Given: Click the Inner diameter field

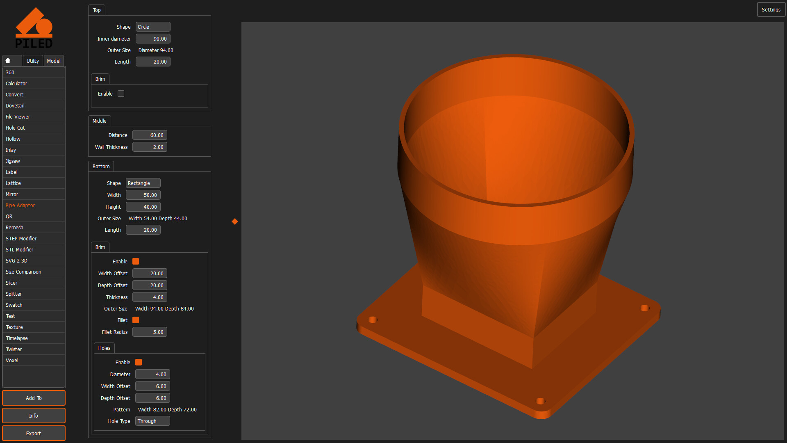Looking at the screenshot, I should pyautogui.click(x=153, y=39).
